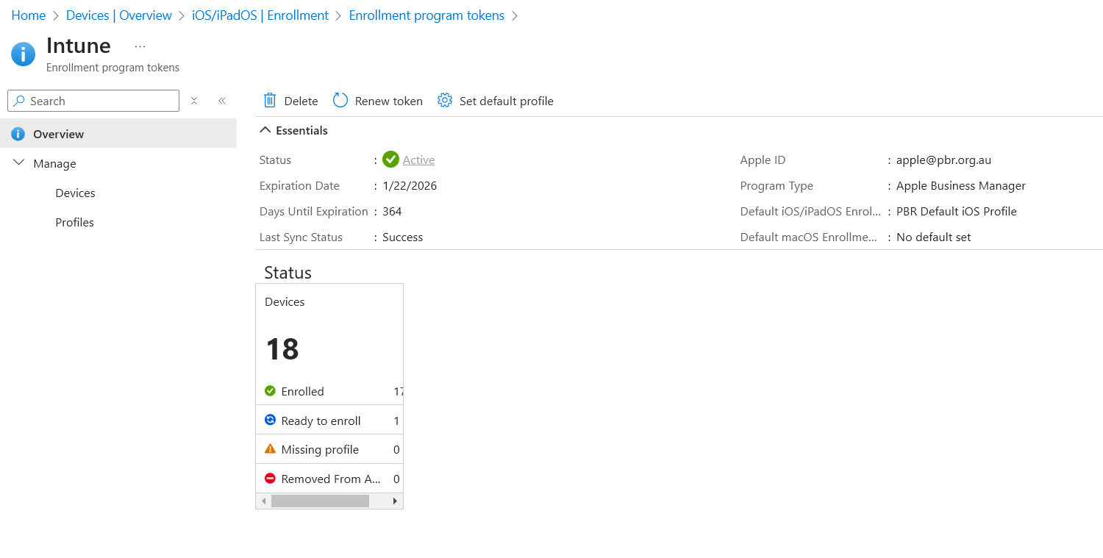Go to Home breadcrumb

[x=28, y=15]
